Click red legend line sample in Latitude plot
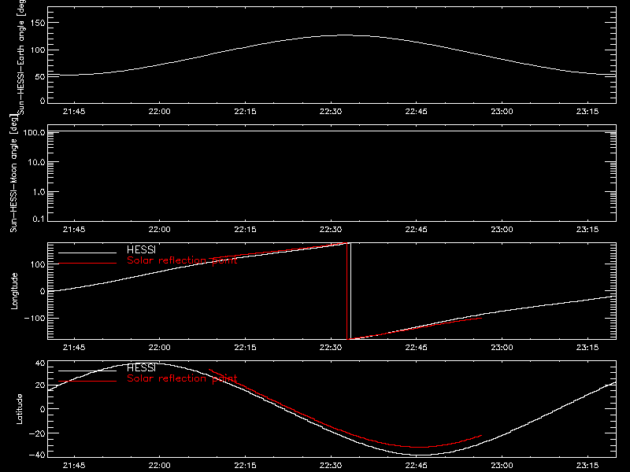This screenshot has width=630, height=472. (x=87, y=382)
